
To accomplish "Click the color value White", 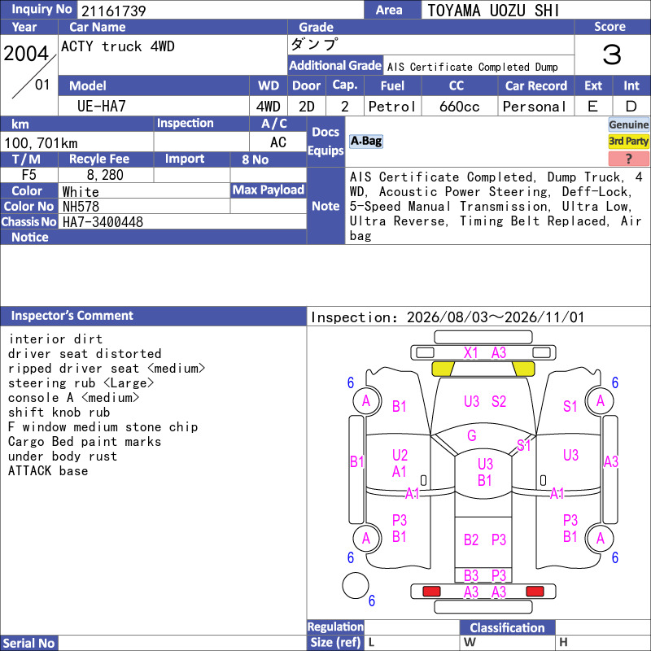I will [x=81, y=192].
